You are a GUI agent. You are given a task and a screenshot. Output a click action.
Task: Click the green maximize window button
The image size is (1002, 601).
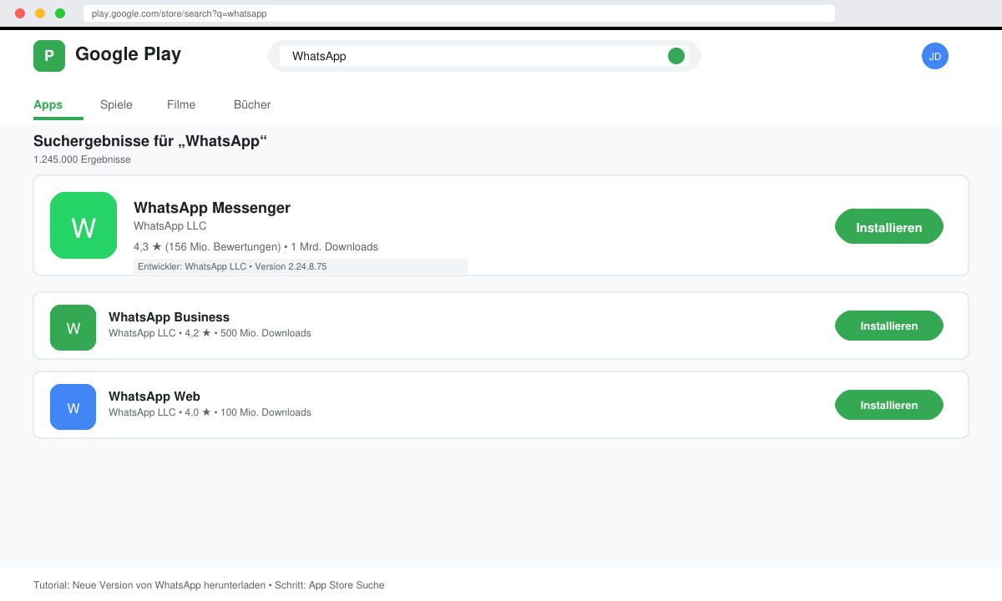click(60, 13)
